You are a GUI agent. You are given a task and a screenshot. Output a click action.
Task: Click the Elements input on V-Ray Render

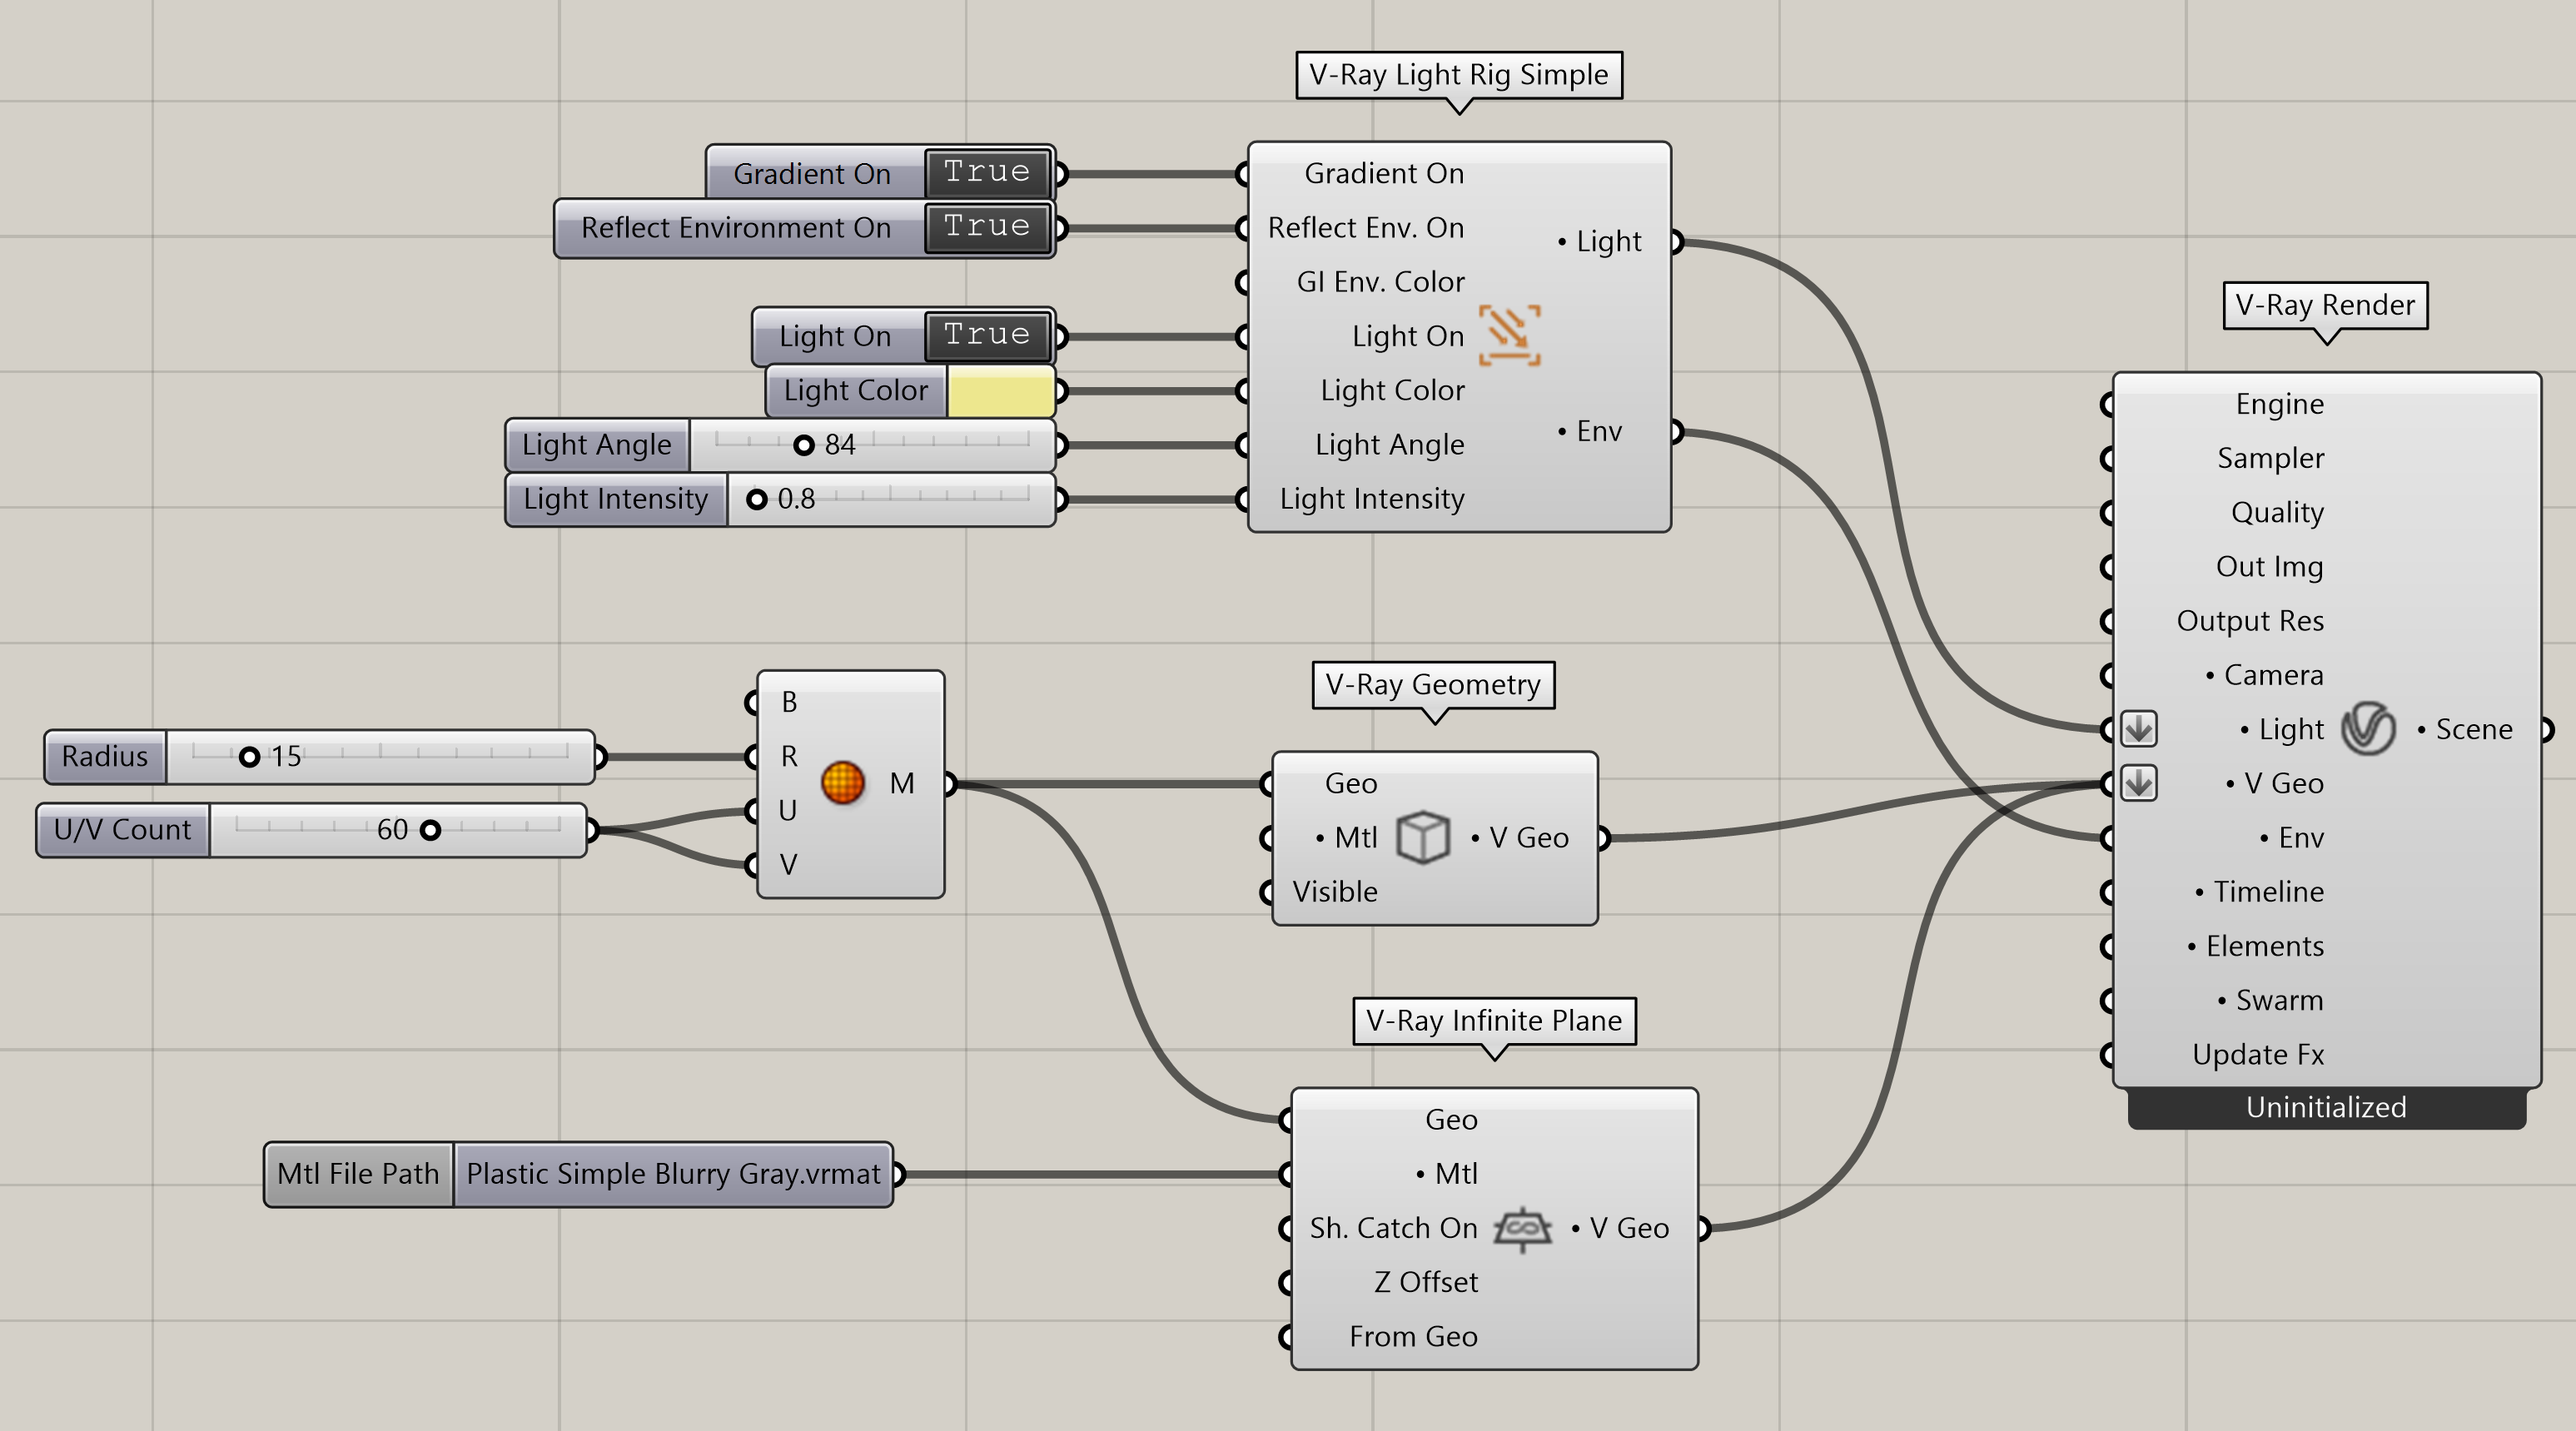pos(2255,946)
